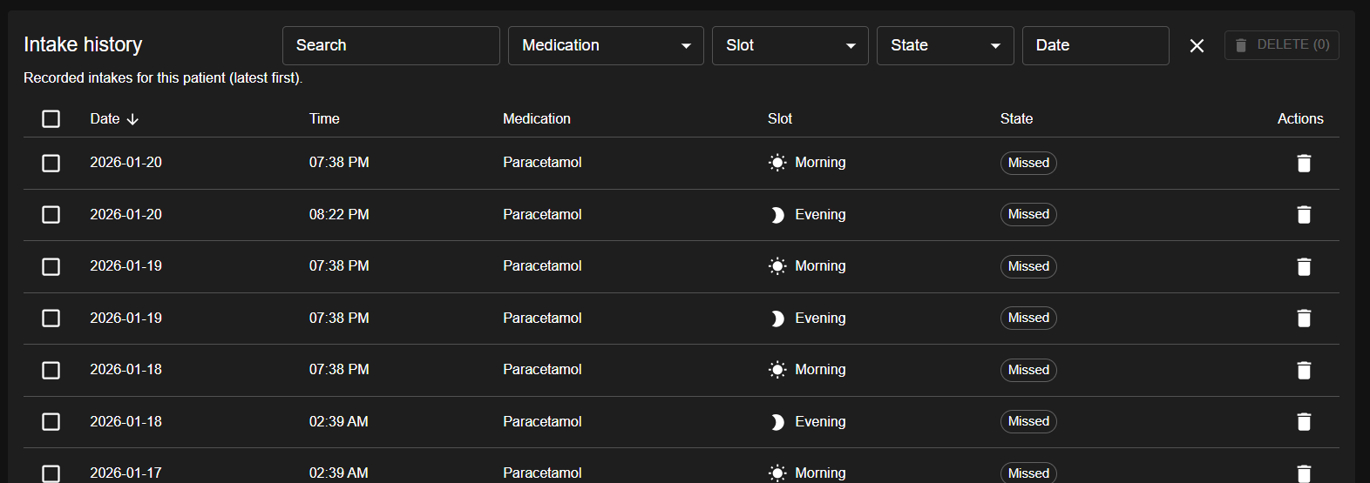1370x483 pixels.
Task: Delete the 2026-01-20 Morning intake row
Action: [1304, 163]
